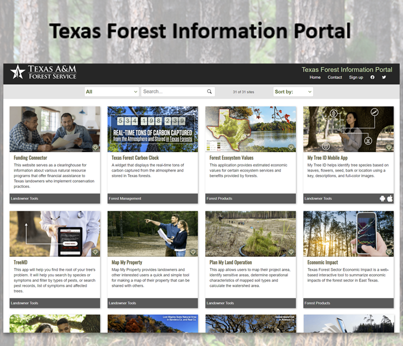Open the Forest Ecosystem Values title
Viewport: 403px width, 346px height.
click(x=231, y=158)
